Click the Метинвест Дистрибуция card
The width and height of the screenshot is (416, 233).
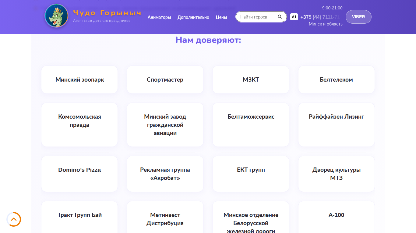(x=165, y=217)
